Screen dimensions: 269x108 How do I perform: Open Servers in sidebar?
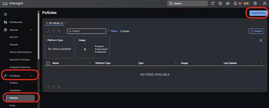(x=14, y=37)
